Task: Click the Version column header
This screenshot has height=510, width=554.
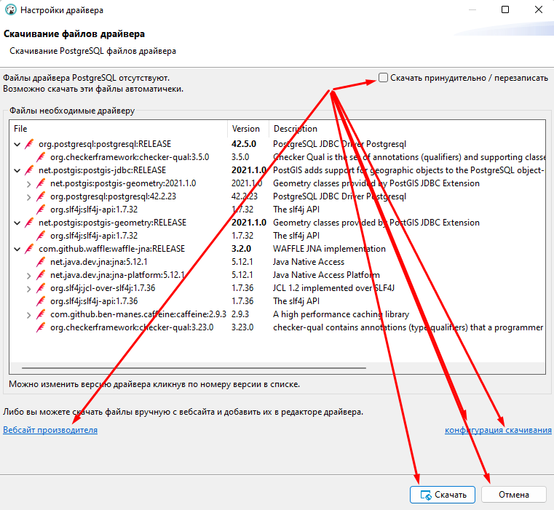Action: point(248,129)
